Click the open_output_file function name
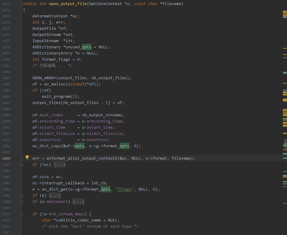This screenshot has height=235, width=287. click(68, 4)
